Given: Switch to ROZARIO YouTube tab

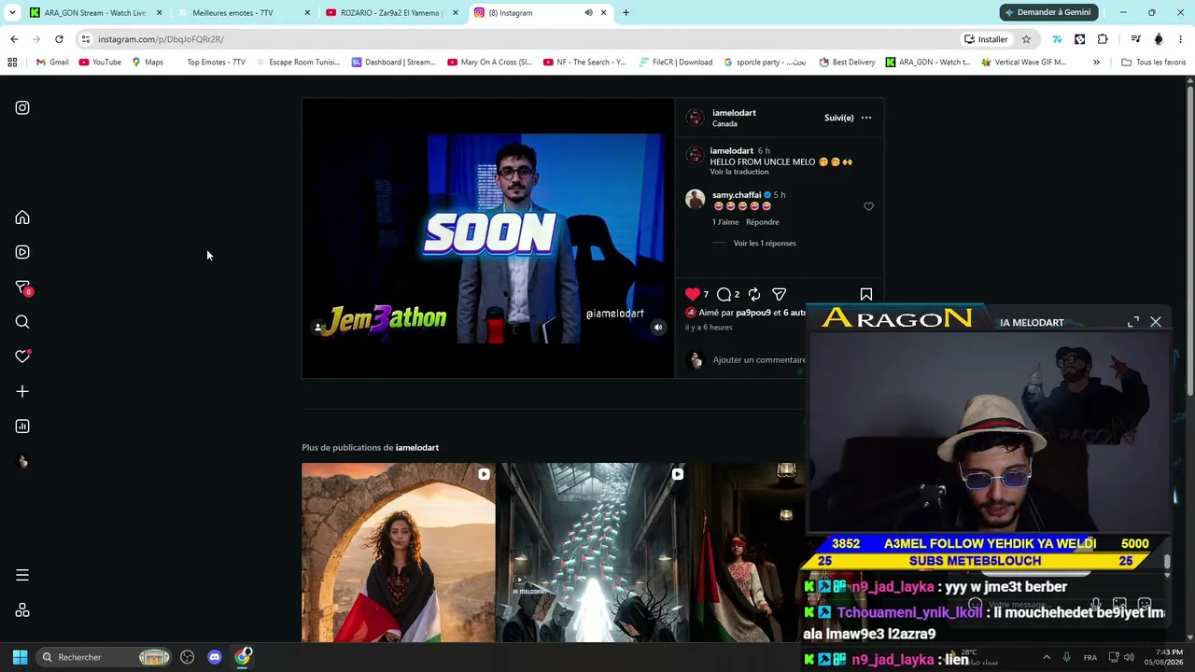Looking at the screenshot, I should 391,13.
